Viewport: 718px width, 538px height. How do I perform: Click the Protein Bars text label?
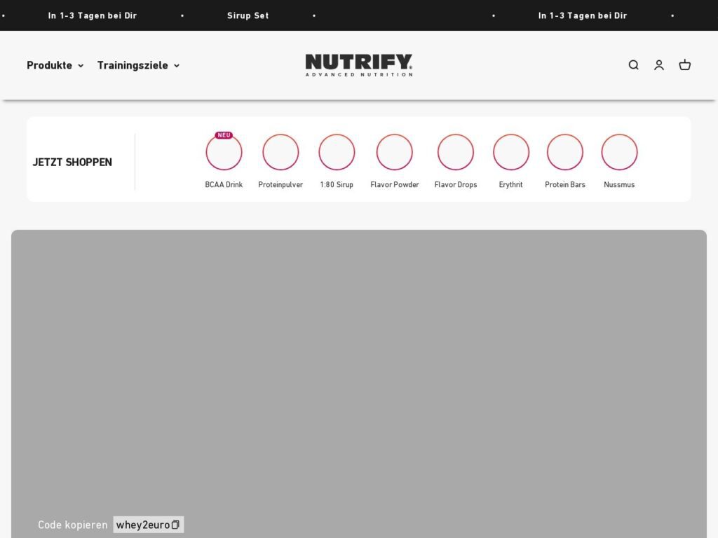tap(565, 185)
